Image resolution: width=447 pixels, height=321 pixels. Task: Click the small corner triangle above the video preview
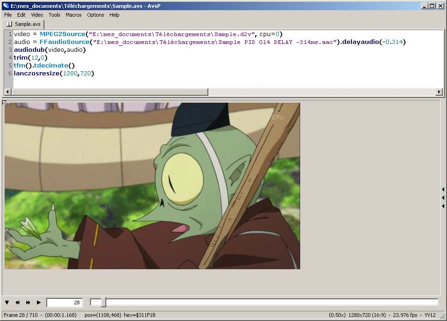click(x=4, y=102)
